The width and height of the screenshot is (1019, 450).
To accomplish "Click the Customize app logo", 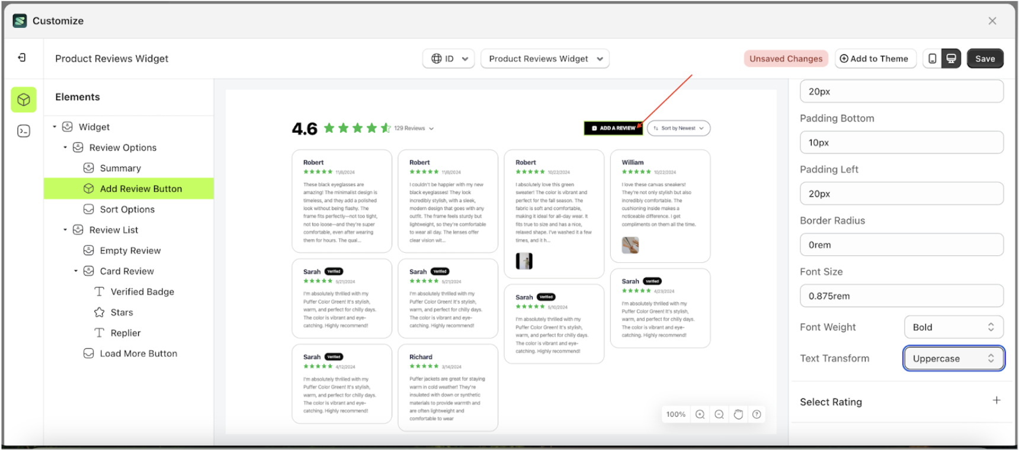I will point(20,21).
